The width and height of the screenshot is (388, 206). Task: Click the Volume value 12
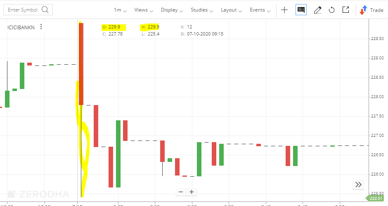[x=189, y=27]
